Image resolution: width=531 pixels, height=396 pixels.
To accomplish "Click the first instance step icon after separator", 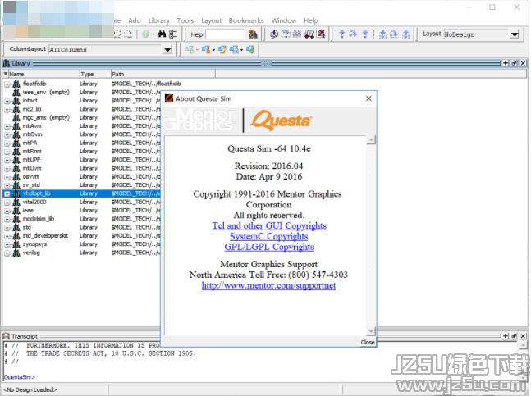I will 382,34.
